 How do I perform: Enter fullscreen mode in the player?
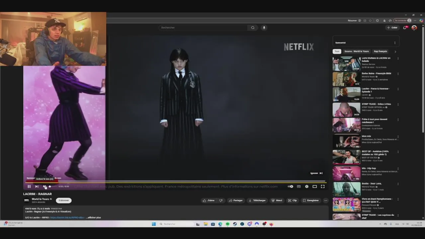(x=323, y=187)
